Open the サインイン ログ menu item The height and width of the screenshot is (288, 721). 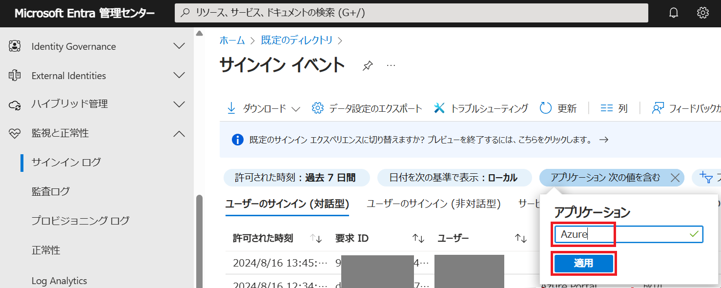click(x=66, y=163)
